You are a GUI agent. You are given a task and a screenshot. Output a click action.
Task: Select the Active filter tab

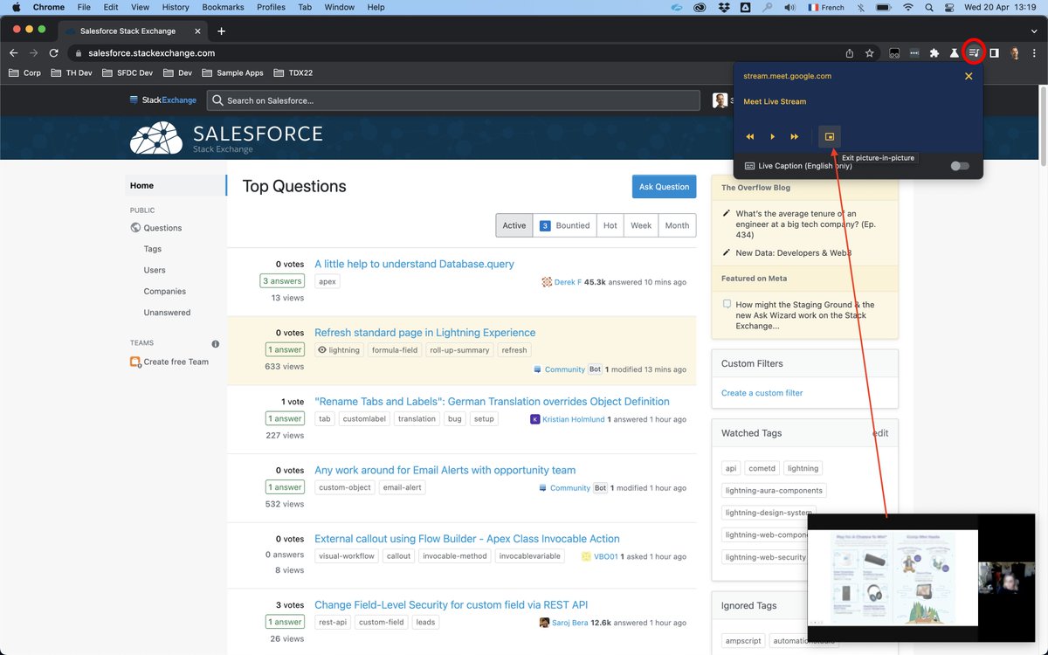pyautogui.click(x=514, y=225)
